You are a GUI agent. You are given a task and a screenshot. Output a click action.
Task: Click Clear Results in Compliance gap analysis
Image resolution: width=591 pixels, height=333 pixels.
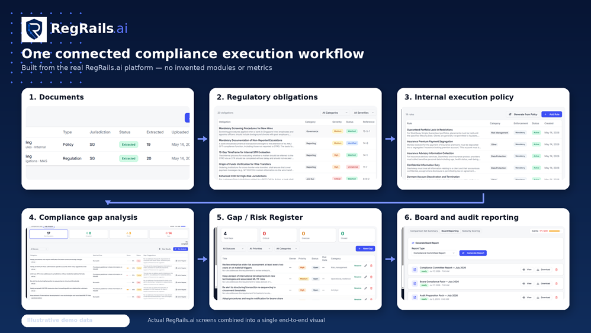click(165, 249)
